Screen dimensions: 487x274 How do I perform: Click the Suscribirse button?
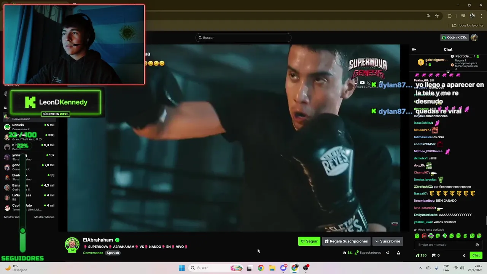pyautogui.click(x=387, y=241)
